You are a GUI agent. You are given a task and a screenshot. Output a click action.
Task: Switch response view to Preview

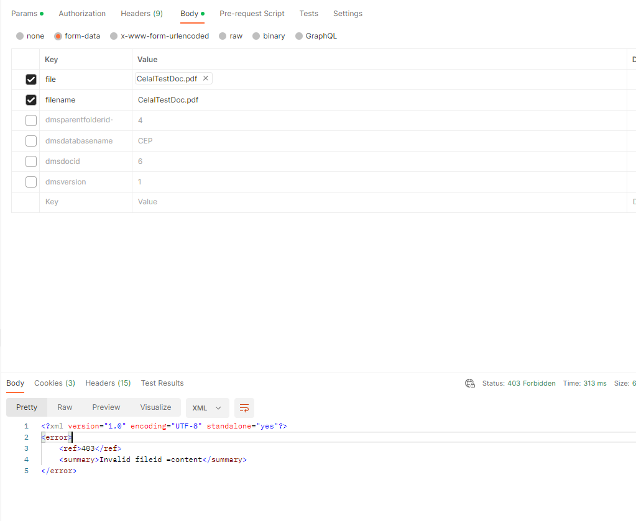point(106,407)
